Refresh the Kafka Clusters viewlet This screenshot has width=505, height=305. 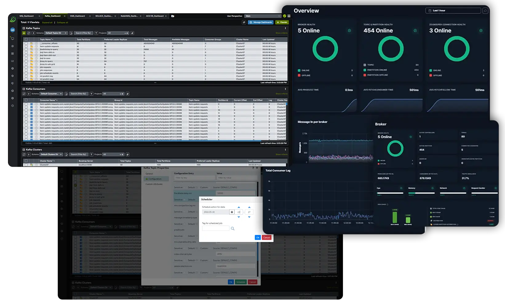pyautogui.click(x=24, y=154)
